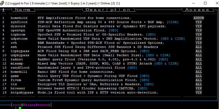
Task: Click the 'Name' column header
Action: tap(23, 10)
